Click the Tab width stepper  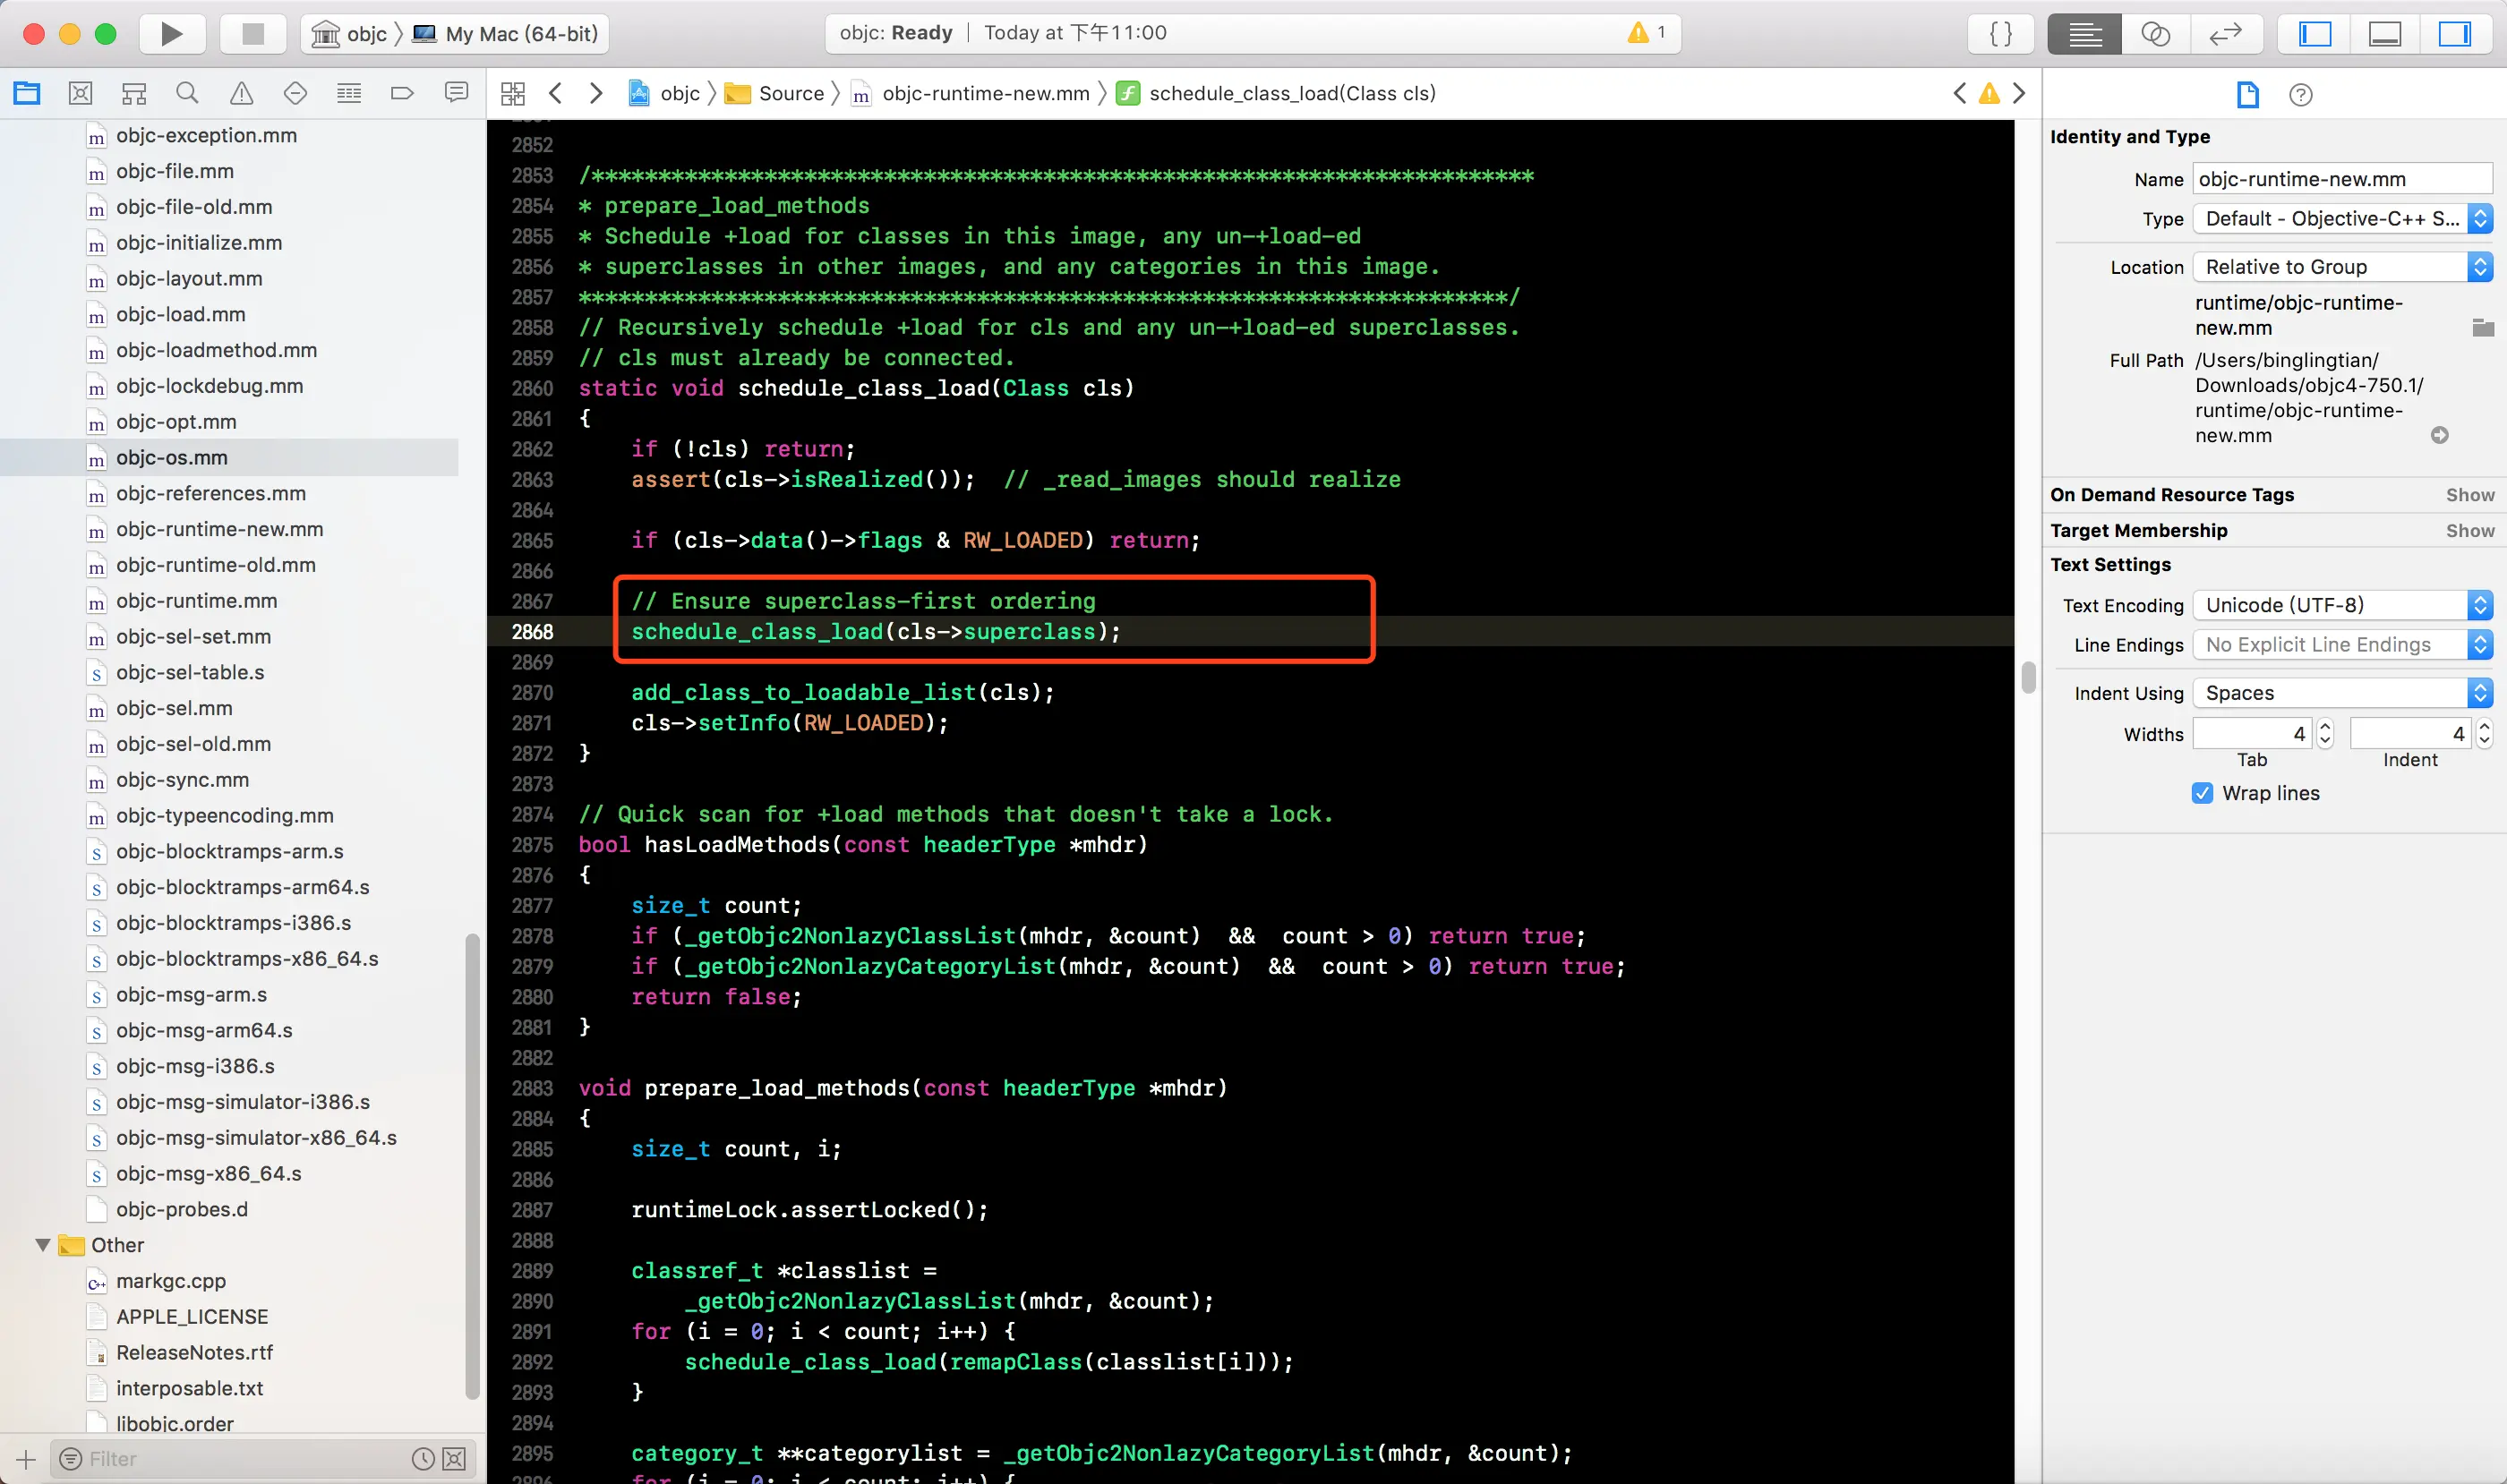[2325, 734]
